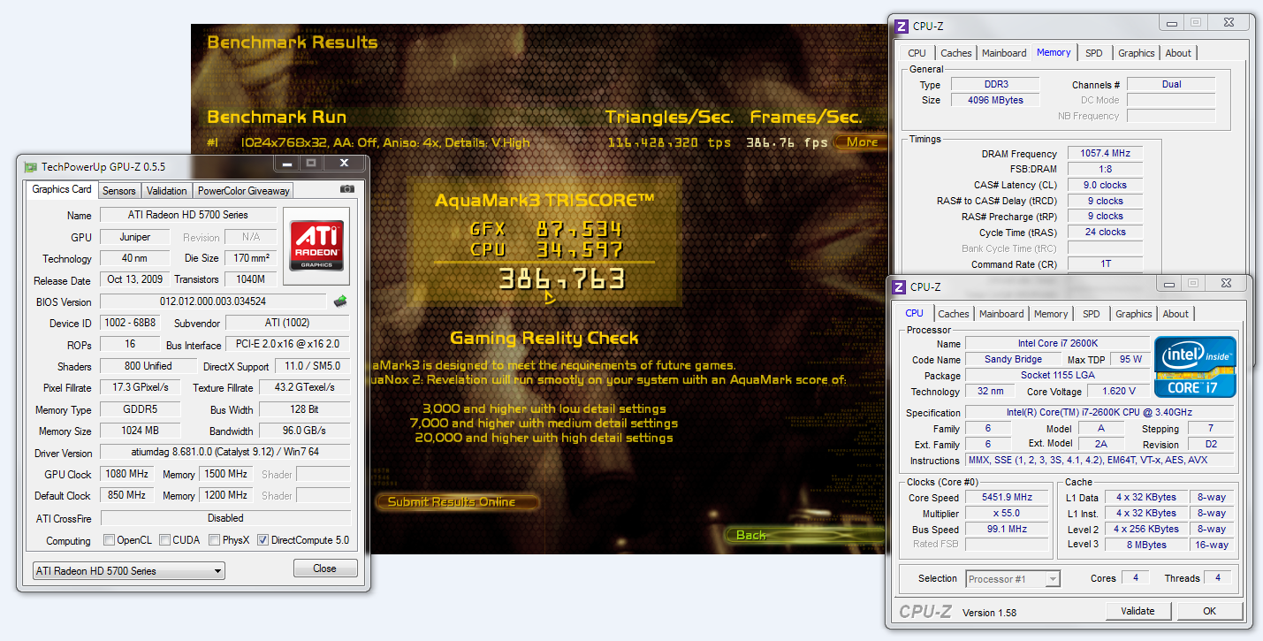Click the BIOS save chip icon in GPU-Z

339,301
